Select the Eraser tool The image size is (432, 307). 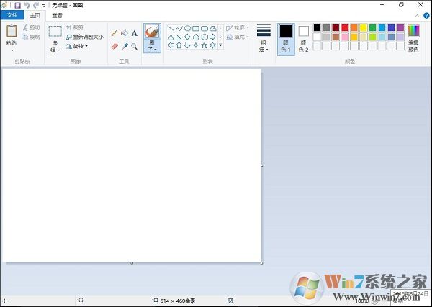click(114, 46)
